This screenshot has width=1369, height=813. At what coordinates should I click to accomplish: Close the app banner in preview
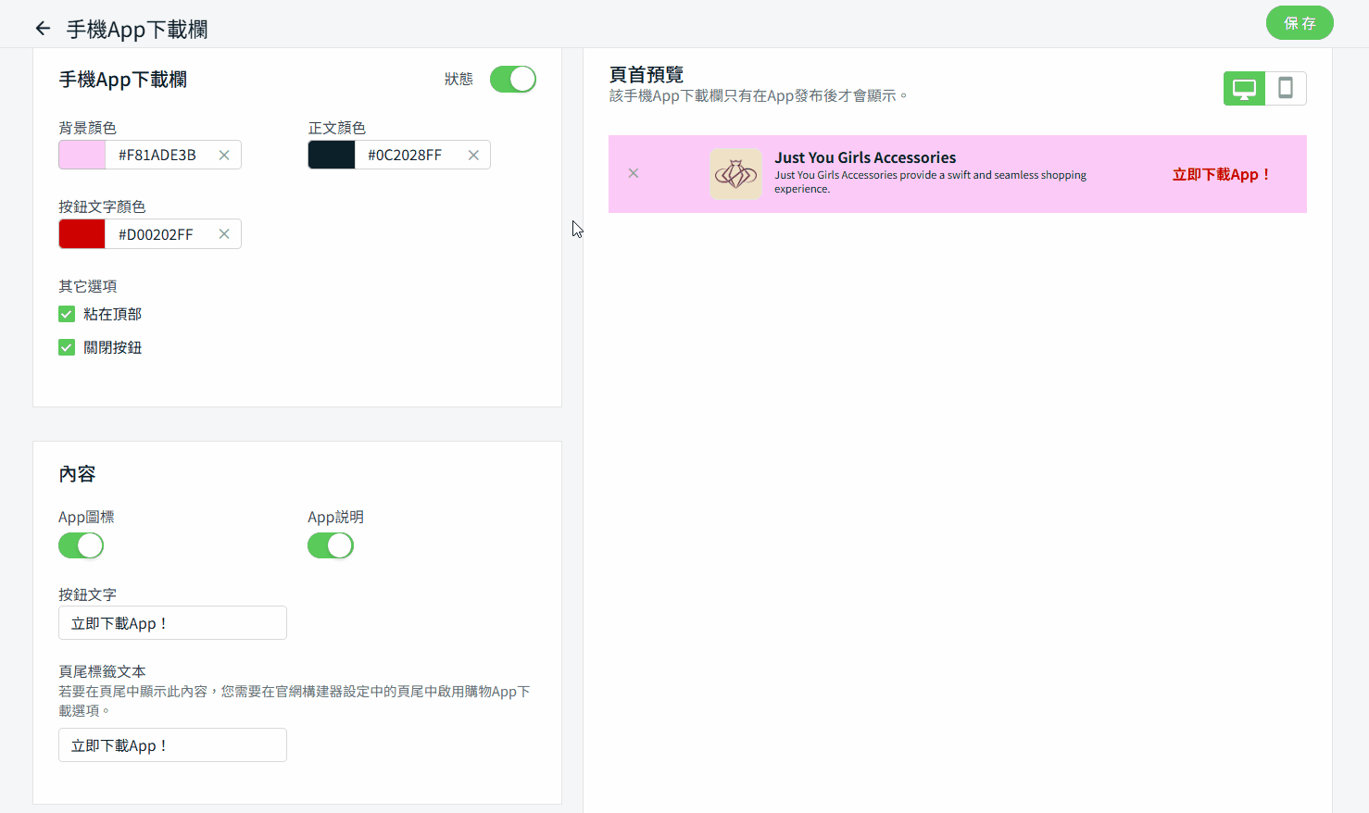634,173
